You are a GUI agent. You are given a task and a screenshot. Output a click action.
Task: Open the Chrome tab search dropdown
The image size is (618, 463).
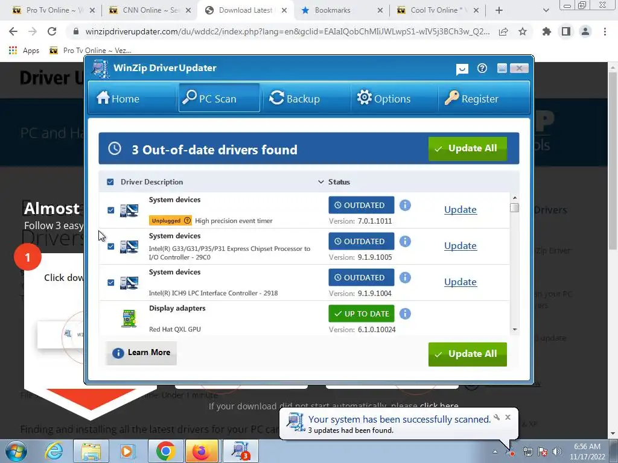coord(546,10)
